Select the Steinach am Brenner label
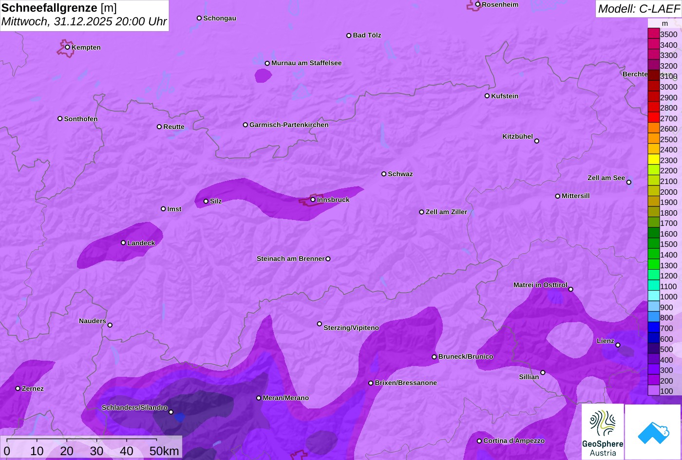Screen dimensions: 682x460 tap(290, 259)
